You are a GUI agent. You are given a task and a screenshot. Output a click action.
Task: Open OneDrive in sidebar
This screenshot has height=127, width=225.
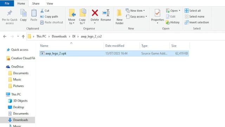(x=15, y=67)
